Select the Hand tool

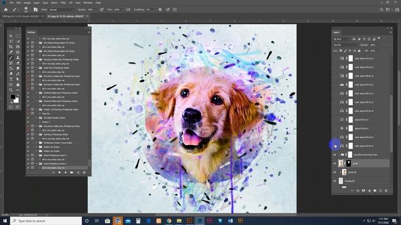pyautogui.click(x=18, y=85)
